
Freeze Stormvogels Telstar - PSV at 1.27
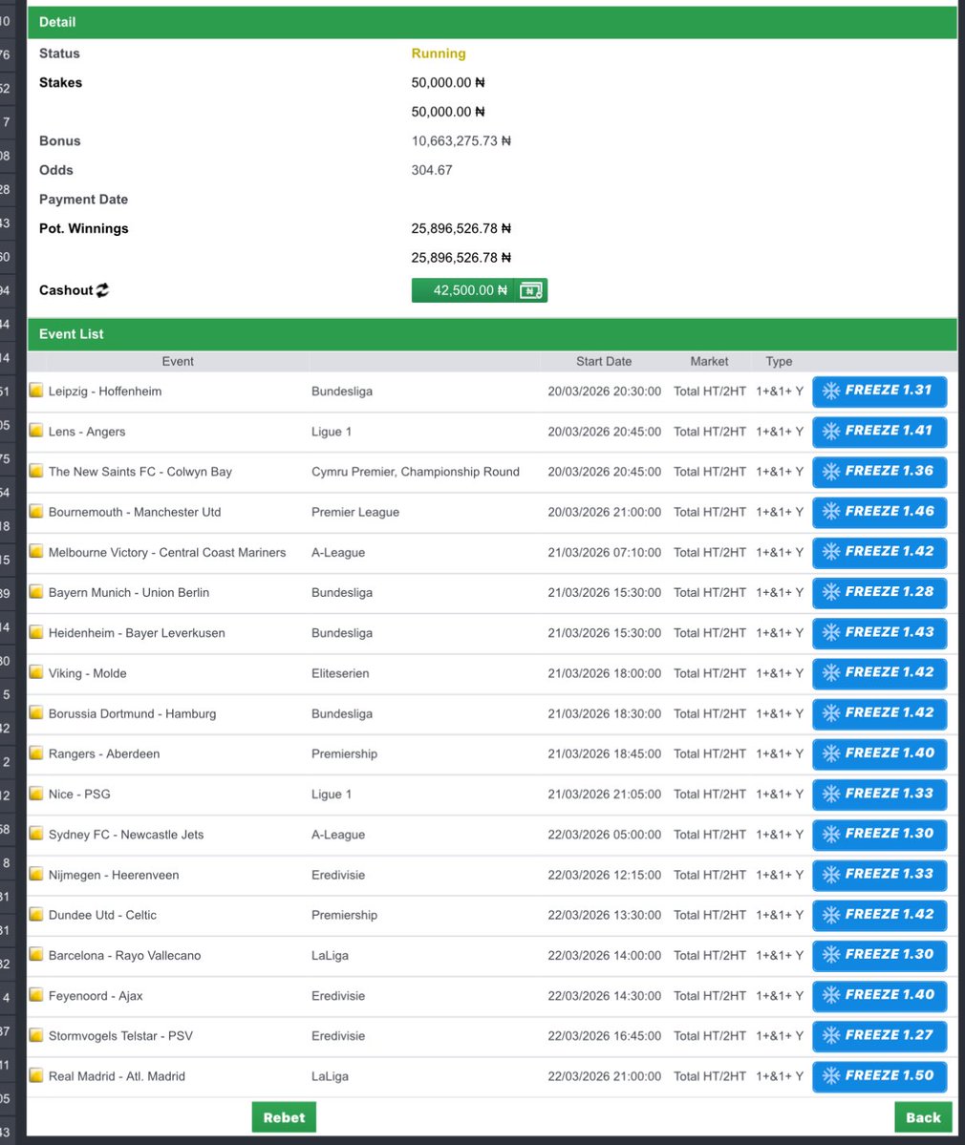(x=880, y=1035)
